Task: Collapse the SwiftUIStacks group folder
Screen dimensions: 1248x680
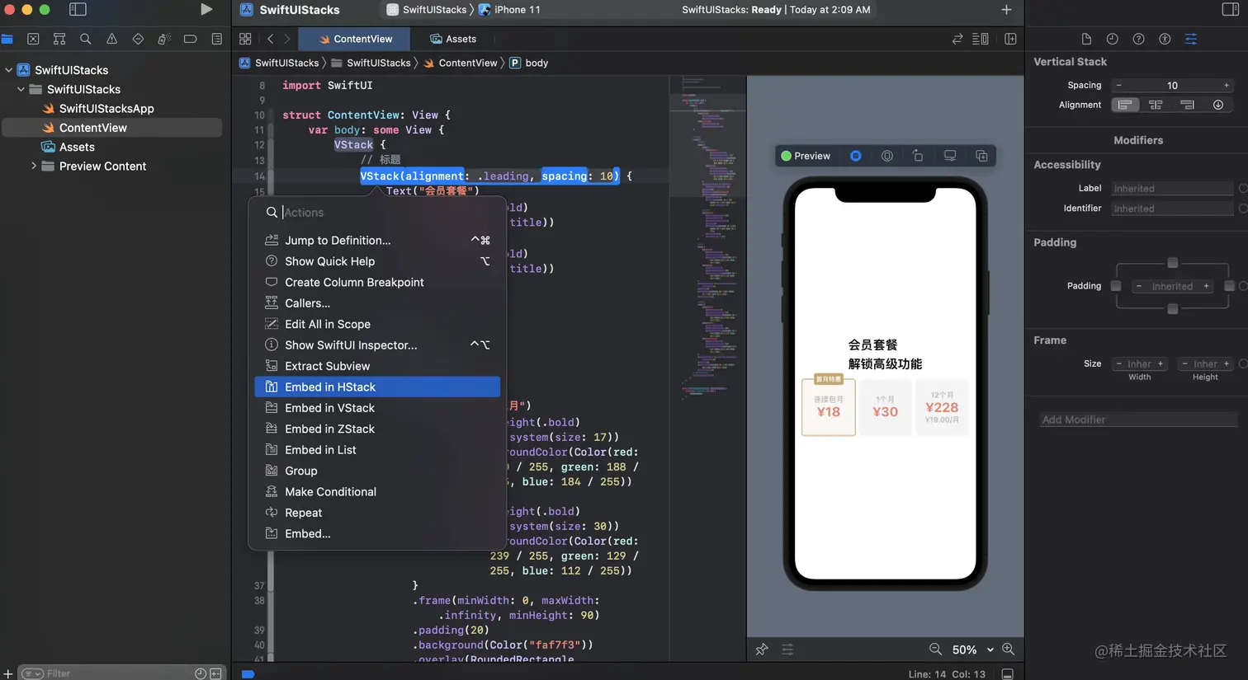Action: click(x=21, y=89)
